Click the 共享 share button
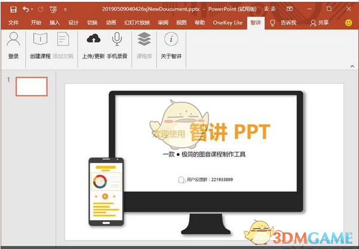 [x=319, y=23]
